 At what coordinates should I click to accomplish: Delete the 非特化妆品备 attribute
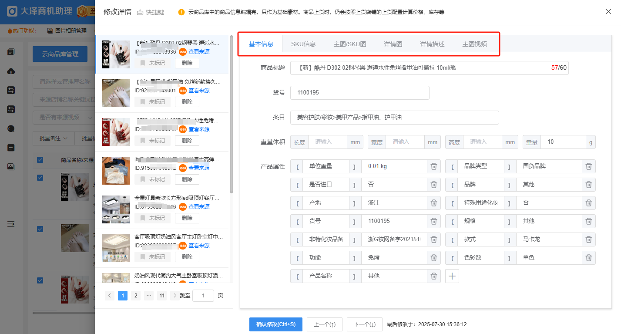[x=434, y=240]
